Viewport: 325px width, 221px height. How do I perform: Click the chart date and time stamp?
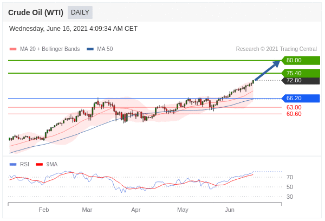(73, 29)
